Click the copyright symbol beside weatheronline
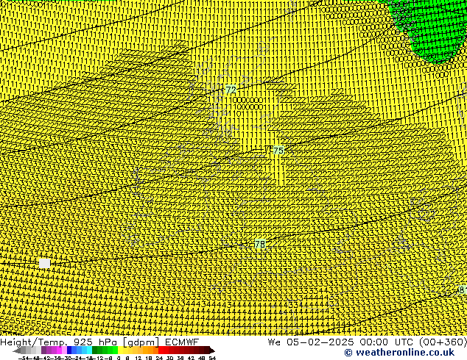Screen dimensions: 467x360 [x=348, y=353]
